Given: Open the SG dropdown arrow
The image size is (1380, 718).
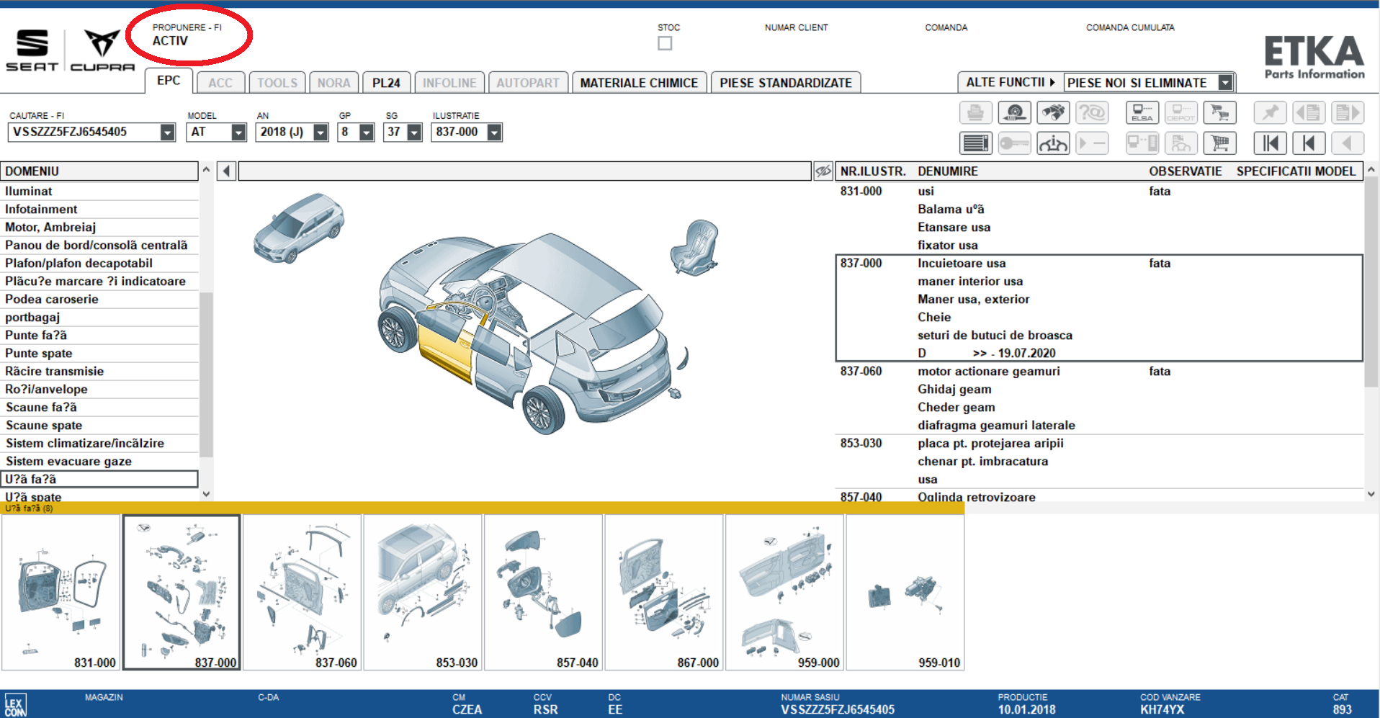Looking at the screenshot, I should [x=414, y=133].
